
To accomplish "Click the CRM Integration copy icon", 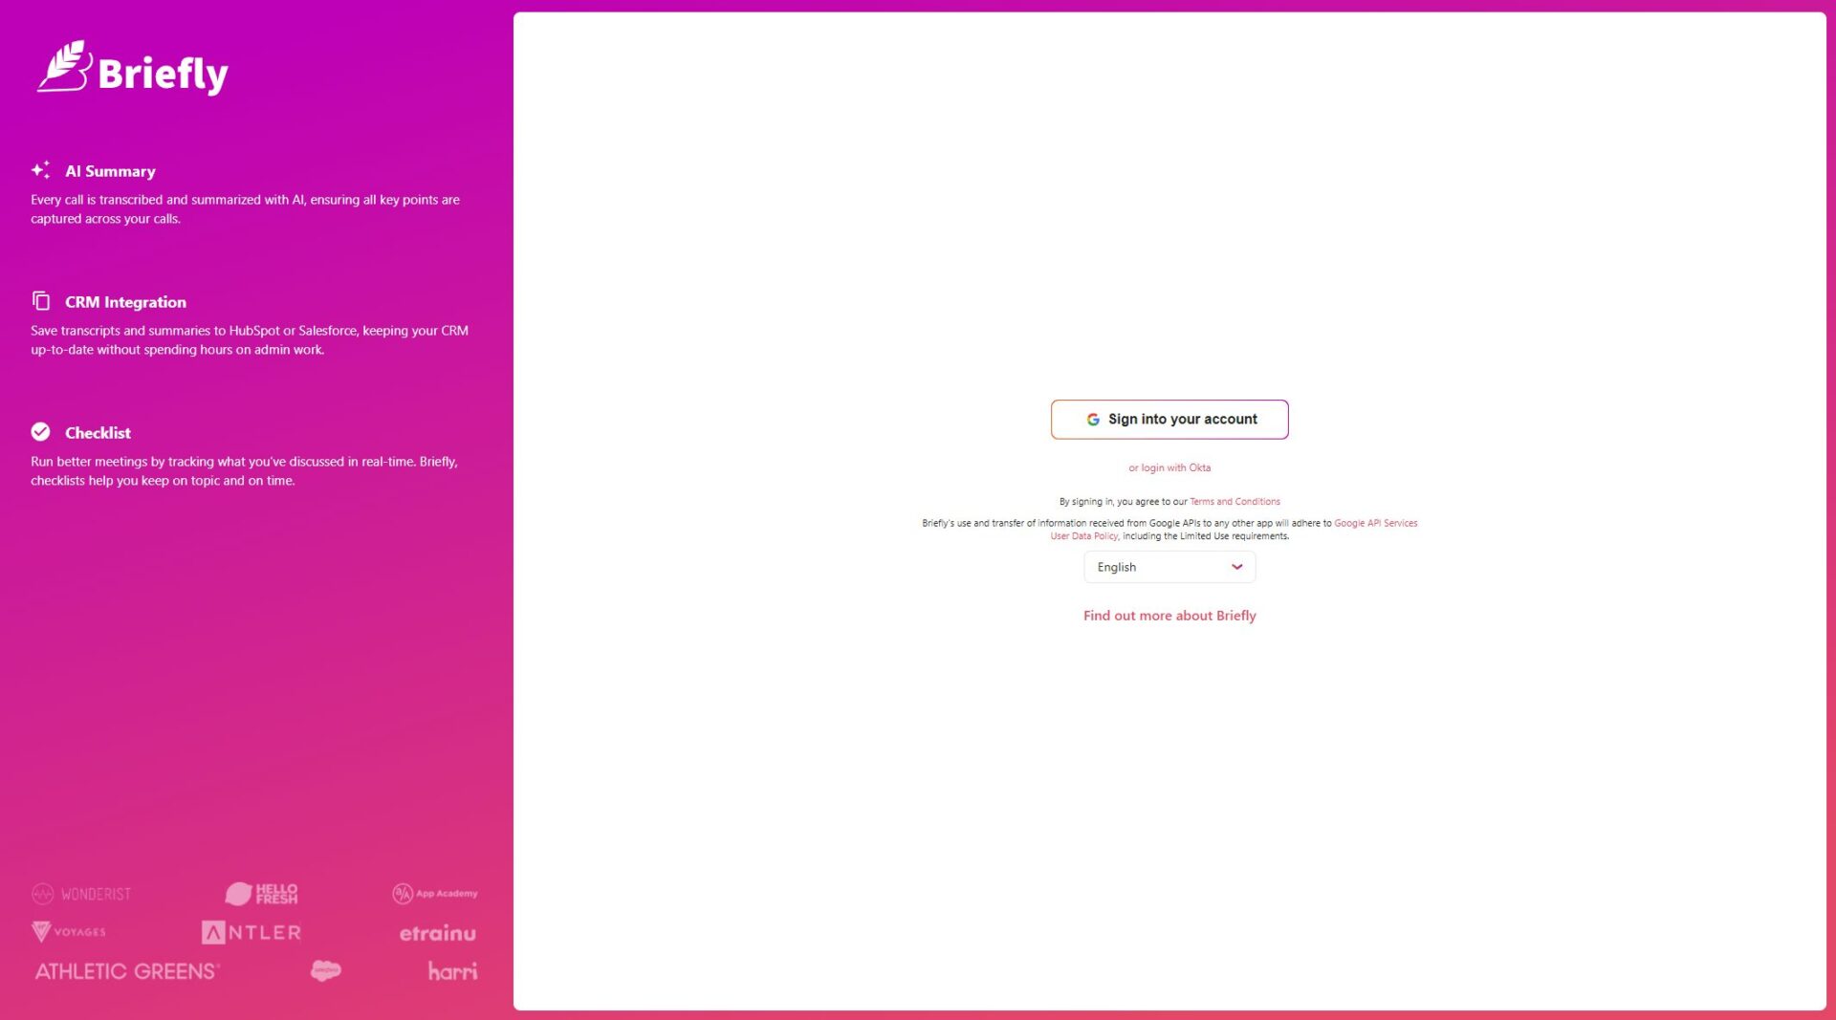I will tap(40, 301).
